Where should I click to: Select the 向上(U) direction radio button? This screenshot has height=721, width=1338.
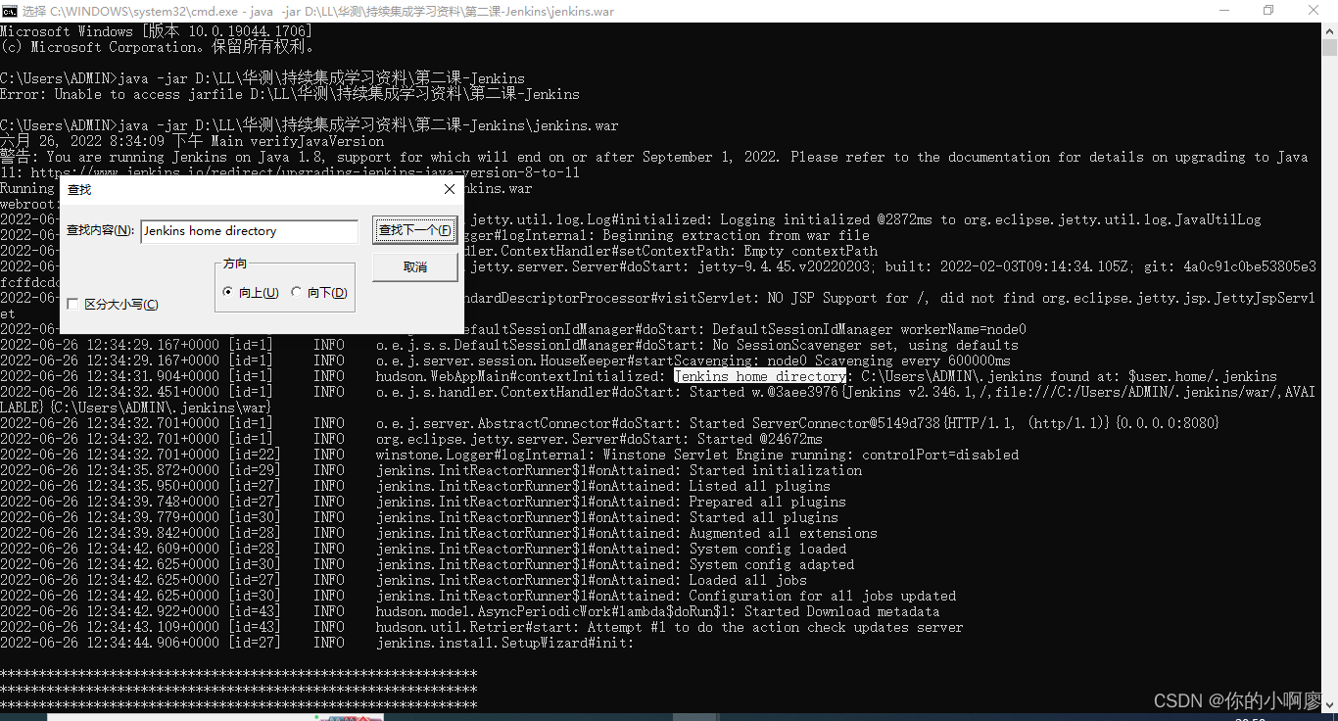pyautogui.click(x=228, y=292)
